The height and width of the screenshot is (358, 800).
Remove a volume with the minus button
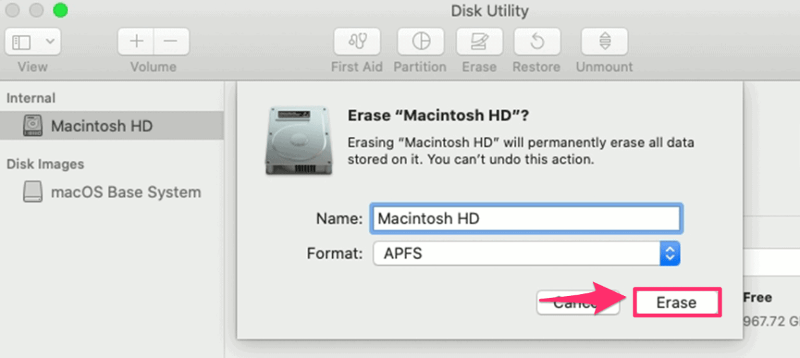(171, 41)
